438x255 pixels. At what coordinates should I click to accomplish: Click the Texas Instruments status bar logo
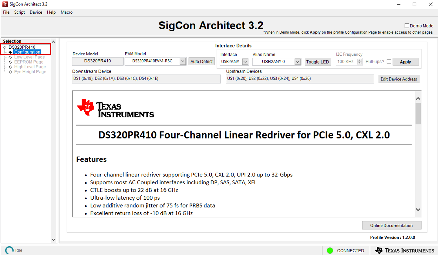[x=404, y=250]
